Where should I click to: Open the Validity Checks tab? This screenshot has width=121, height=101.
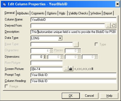click(78, 13)
